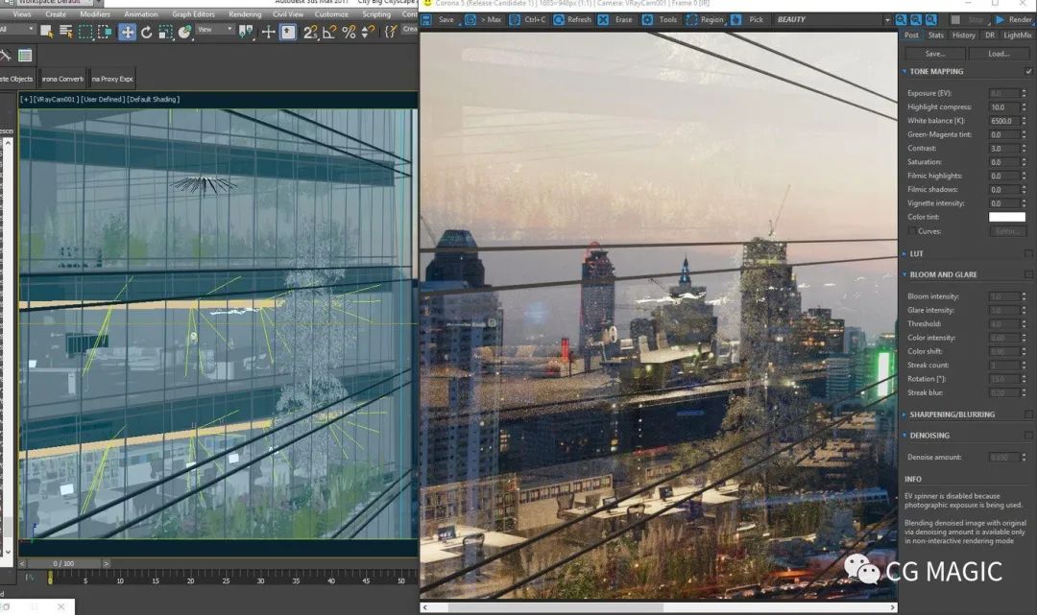
Task: Click the Select and Place tool icon
Action: pos(184,32)
